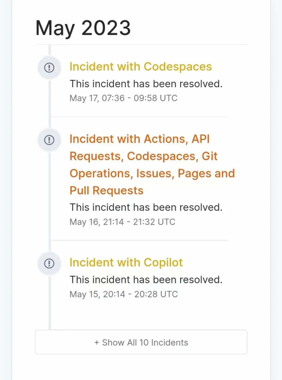
Task: Click the alert icon beside Codespaces incident
Action: (x=49, y=68)
